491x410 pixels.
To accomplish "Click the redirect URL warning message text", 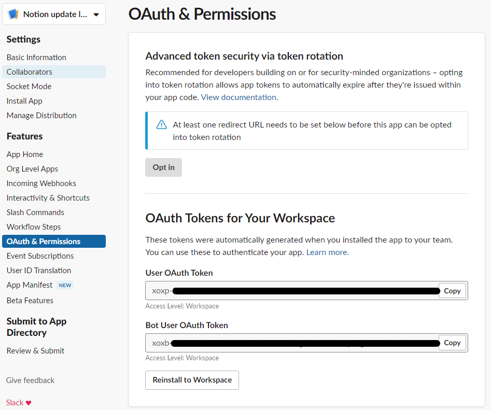I will 312,131.
